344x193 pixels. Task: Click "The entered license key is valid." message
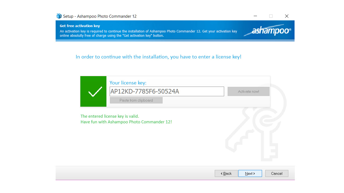[x=110, y=116]
